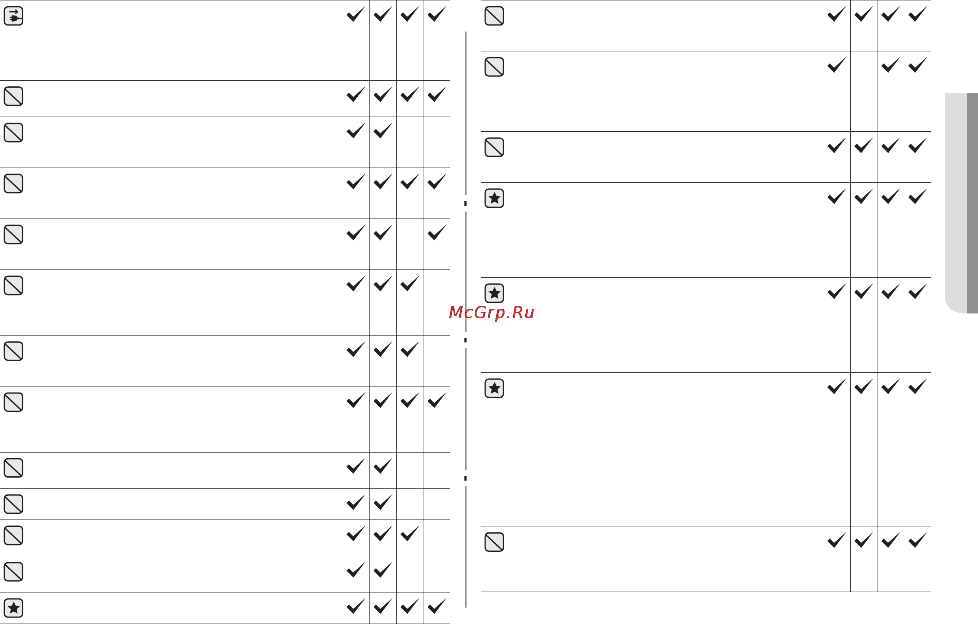
Task: Click the unplug power cord icon
Action: click(x=13, y=16)
